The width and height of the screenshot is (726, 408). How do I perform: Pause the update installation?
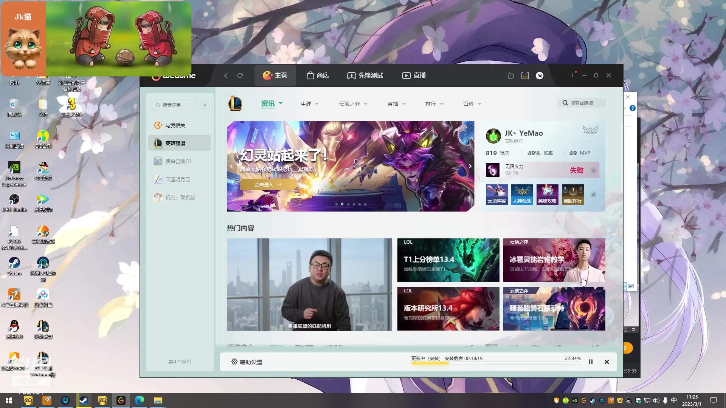click(x=591, y=362)
